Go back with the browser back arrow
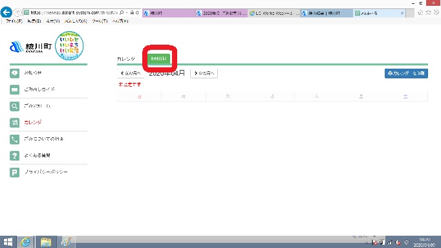The image size is (441, 248). coord(6,12)
